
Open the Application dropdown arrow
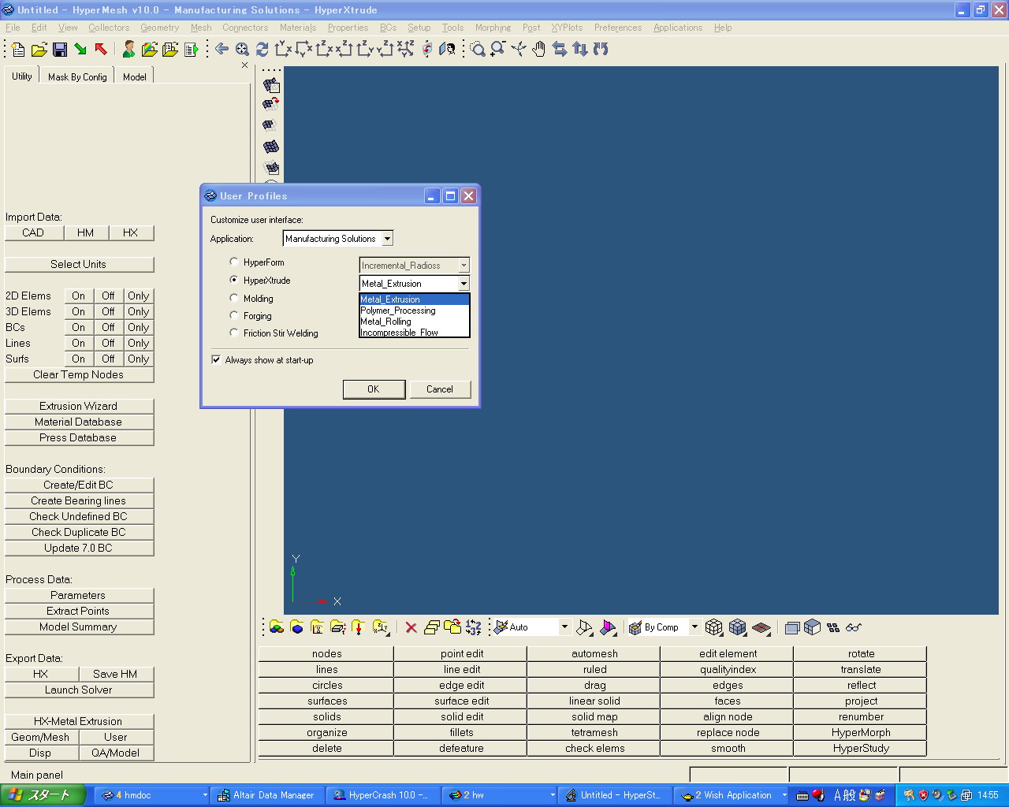pos(387,239)
